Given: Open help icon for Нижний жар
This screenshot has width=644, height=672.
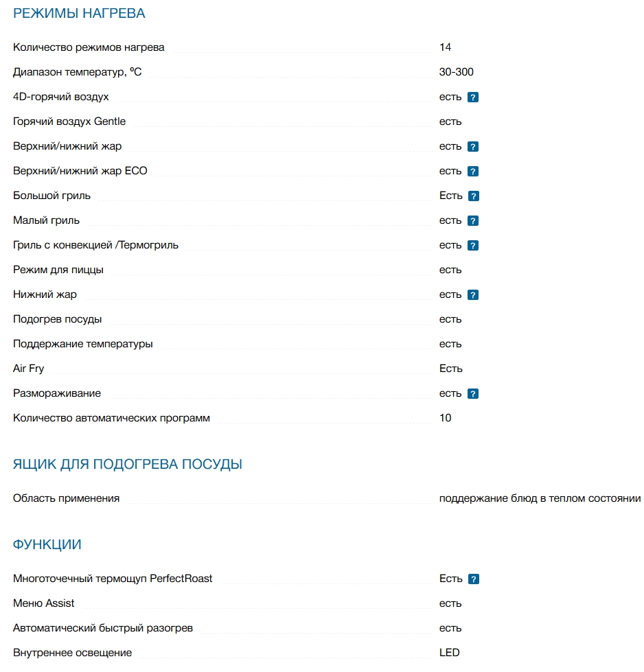Looking at the screenshot, I should [x=472, y=295].
